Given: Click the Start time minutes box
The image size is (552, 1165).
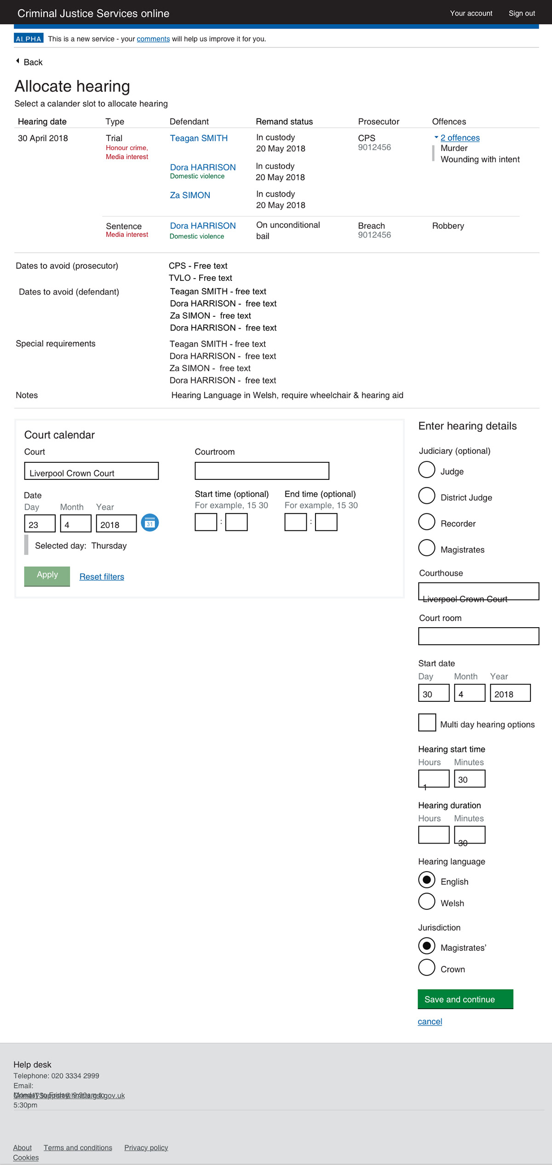Looking at the screenshot, I should tap(236, 522).
